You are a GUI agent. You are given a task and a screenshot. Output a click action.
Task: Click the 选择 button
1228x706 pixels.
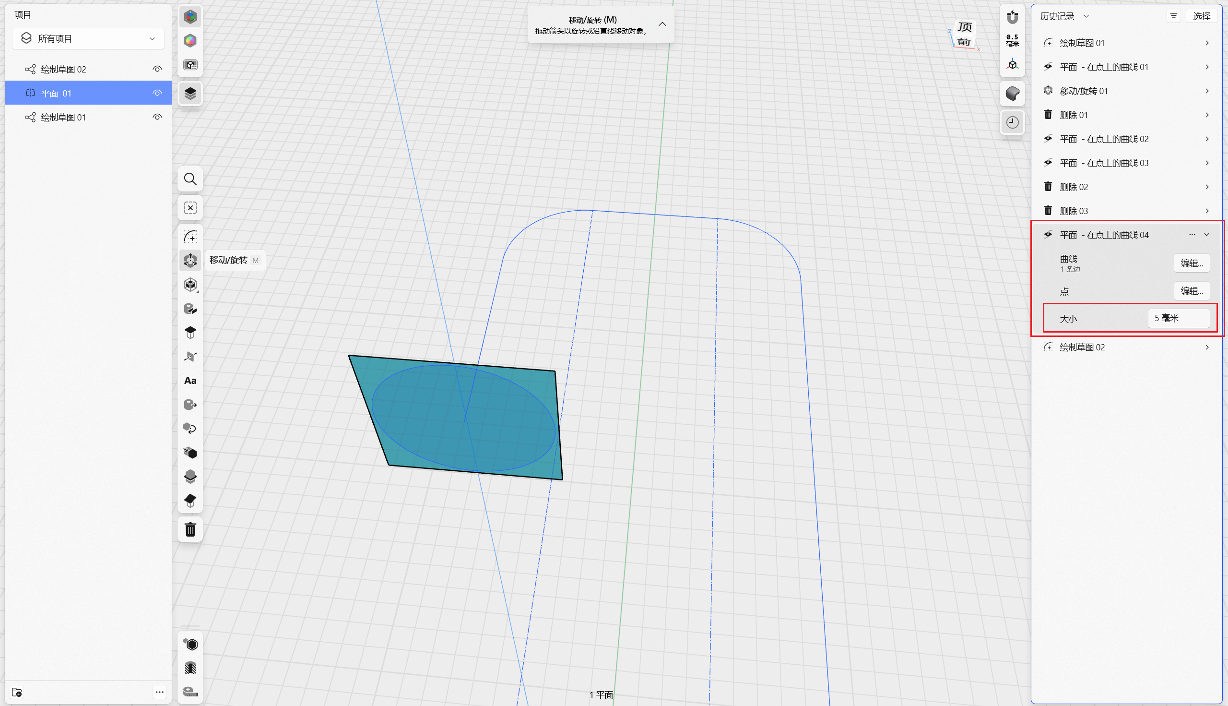pos(1201,16)
